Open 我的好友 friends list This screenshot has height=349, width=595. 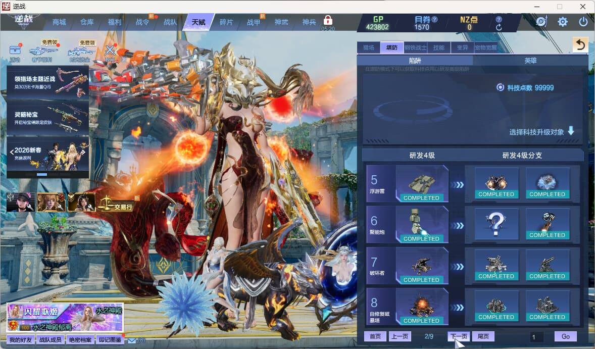pos(21,340)
